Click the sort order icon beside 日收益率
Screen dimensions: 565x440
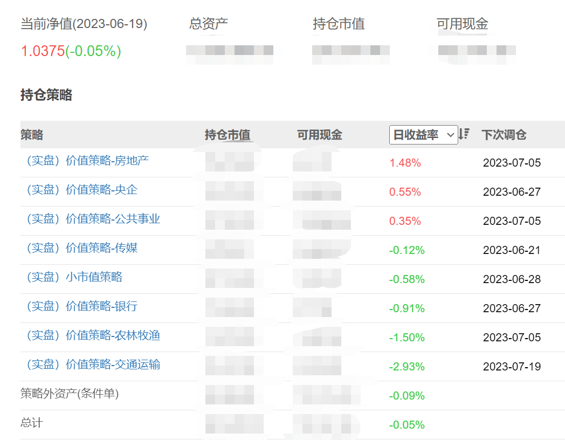coord(464,134)
